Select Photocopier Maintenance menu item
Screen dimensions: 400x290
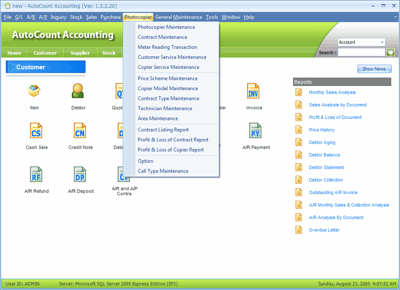coord(171,27)
